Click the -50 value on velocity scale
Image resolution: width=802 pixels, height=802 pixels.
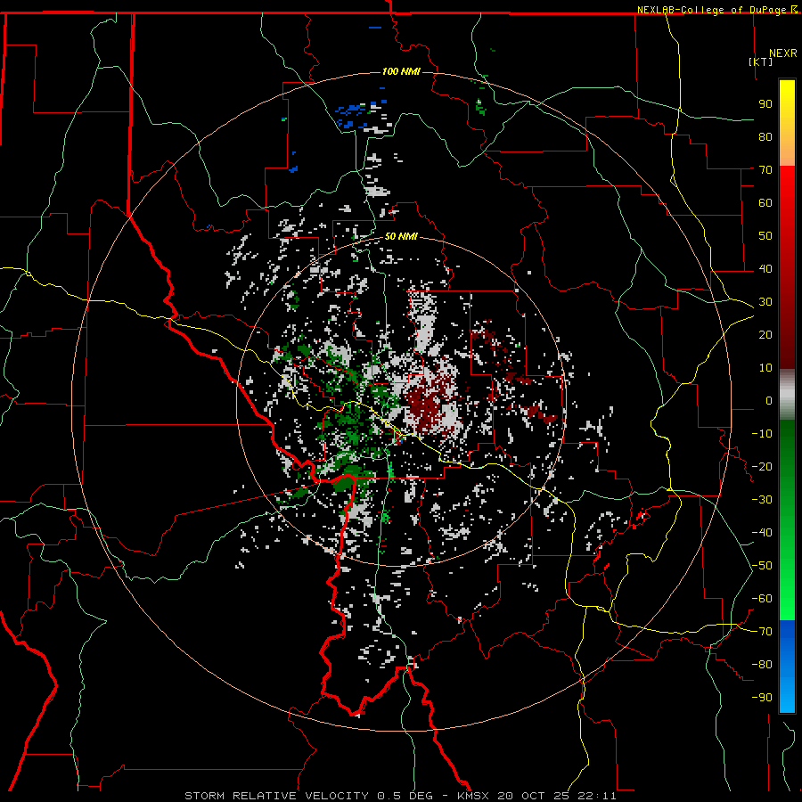click(762, 566)
